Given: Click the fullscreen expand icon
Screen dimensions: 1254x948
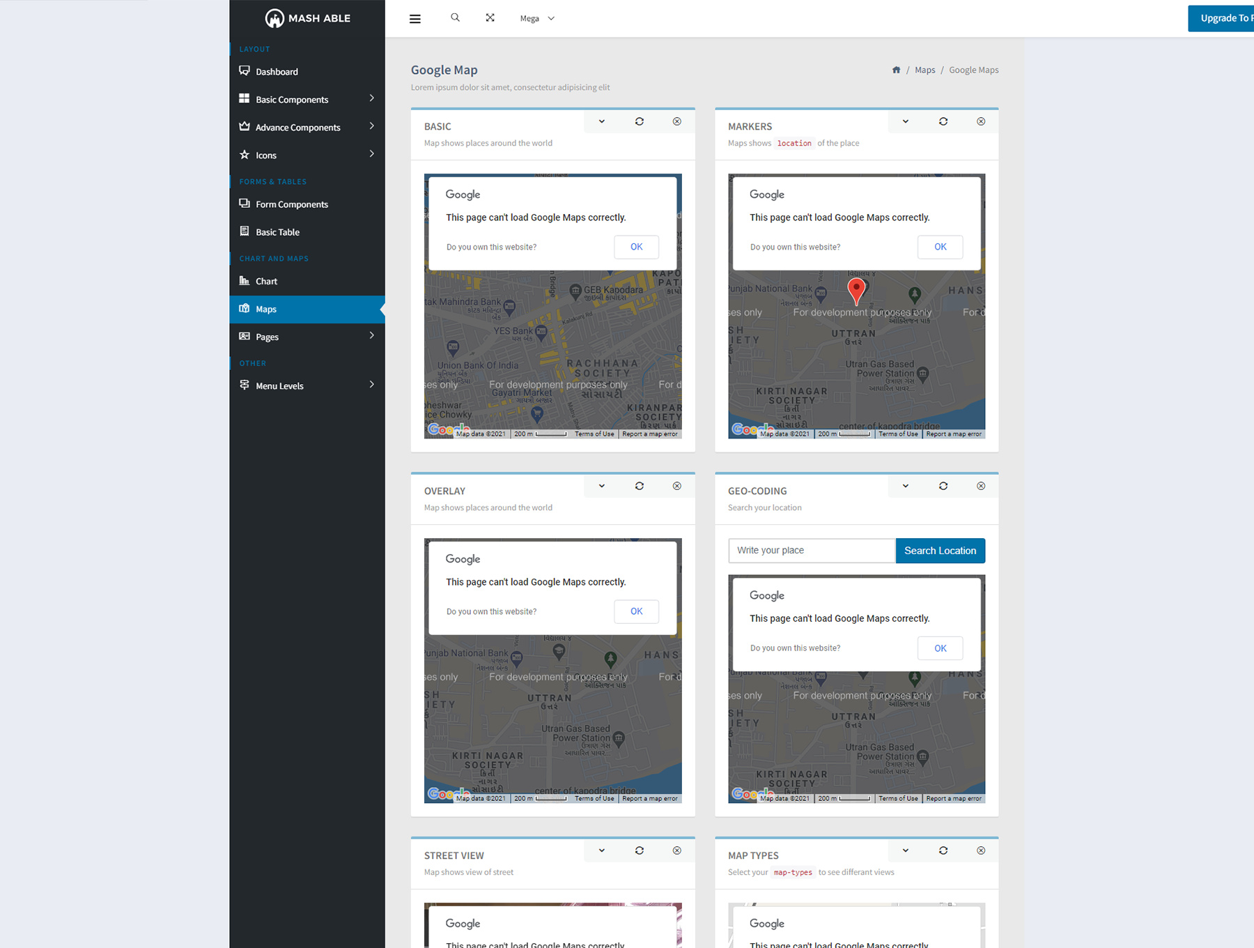Looking at the screenshot, I should click(x=490, y=17).
